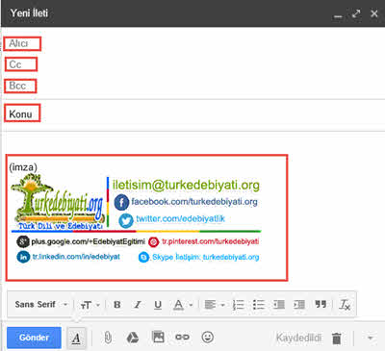Open tr.pinterest.com/turkedebiyati link

210,241
